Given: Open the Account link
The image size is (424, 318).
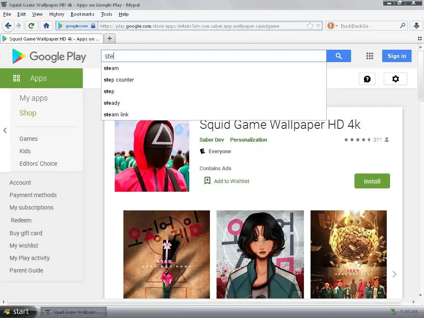Looking at the screenshot, I should (20, 183).
